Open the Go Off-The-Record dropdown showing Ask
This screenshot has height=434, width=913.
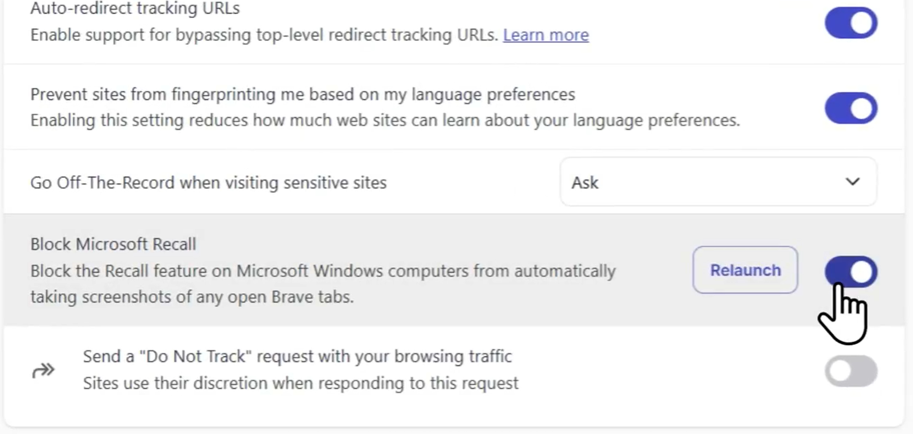[718, 182]
